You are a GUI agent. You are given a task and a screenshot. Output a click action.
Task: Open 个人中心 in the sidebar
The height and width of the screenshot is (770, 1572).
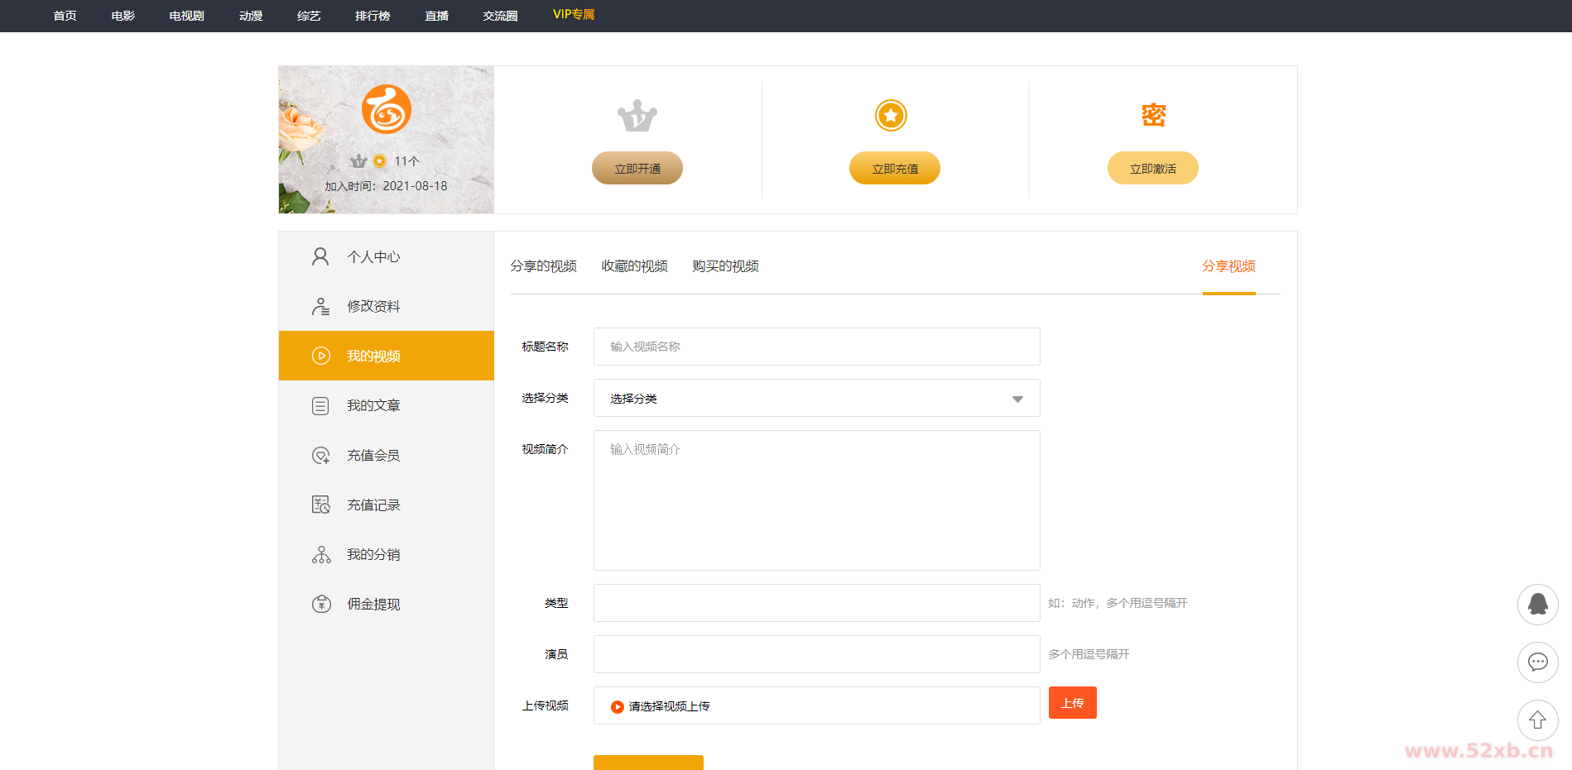373,257
